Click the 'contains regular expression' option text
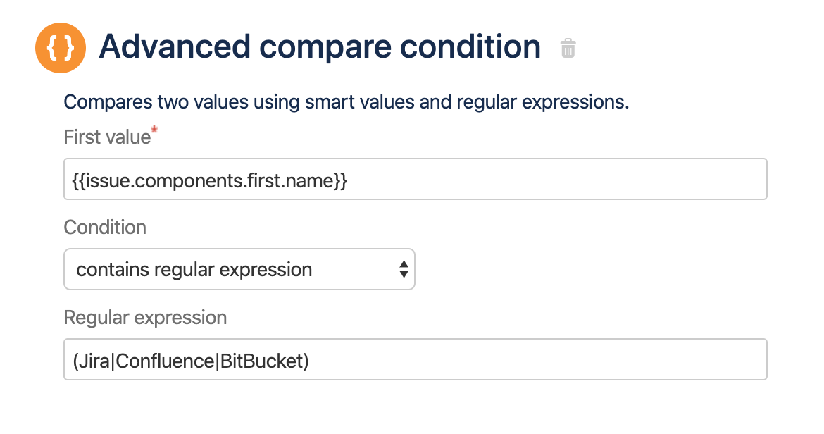The image size is (824, 434). [x=194, y=269]
